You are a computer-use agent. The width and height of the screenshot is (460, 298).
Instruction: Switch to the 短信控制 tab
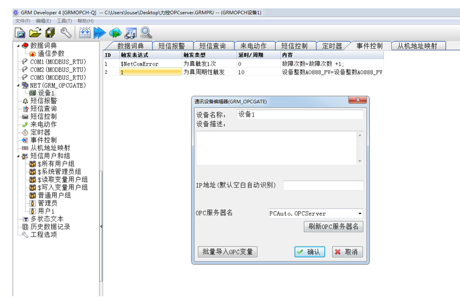[x=294, y=46]
